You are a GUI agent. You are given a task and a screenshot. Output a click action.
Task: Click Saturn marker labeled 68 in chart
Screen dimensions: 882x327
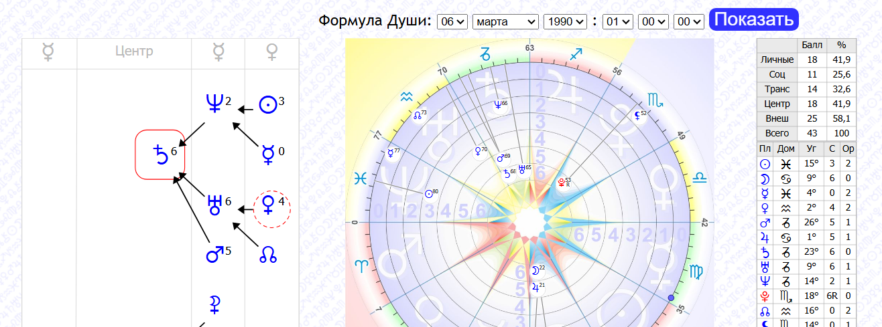[x=507, y=173]
